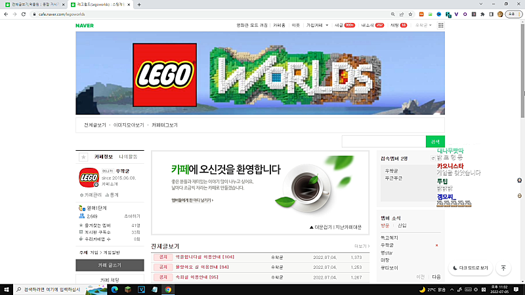Open 새글 notifications link
The width and height of the screenshot is (525, 295).
[345, 26]
